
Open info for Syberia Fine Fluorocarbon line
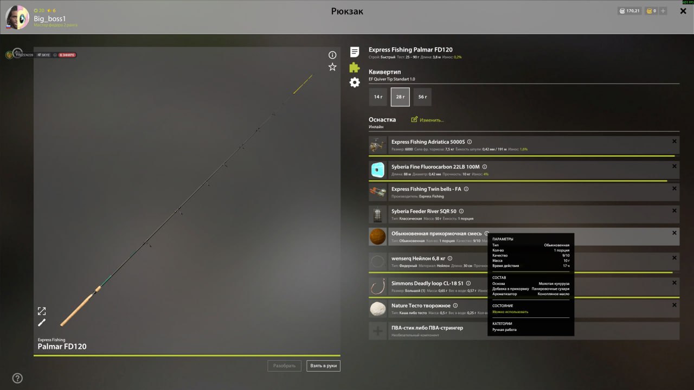tap(485, 167)
